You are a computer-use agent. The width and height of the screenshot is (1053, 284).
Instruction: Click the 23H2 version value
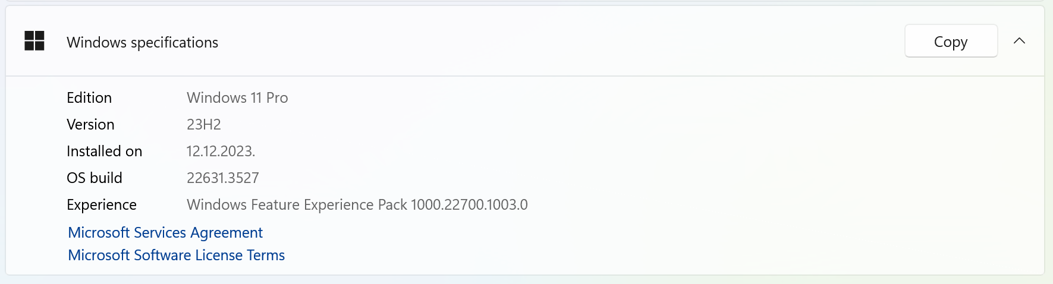point(203,124)
